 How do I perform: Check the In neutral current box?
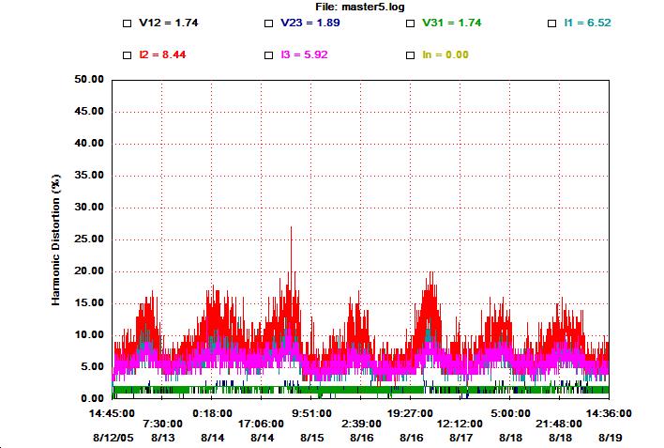tap(411, 54)
